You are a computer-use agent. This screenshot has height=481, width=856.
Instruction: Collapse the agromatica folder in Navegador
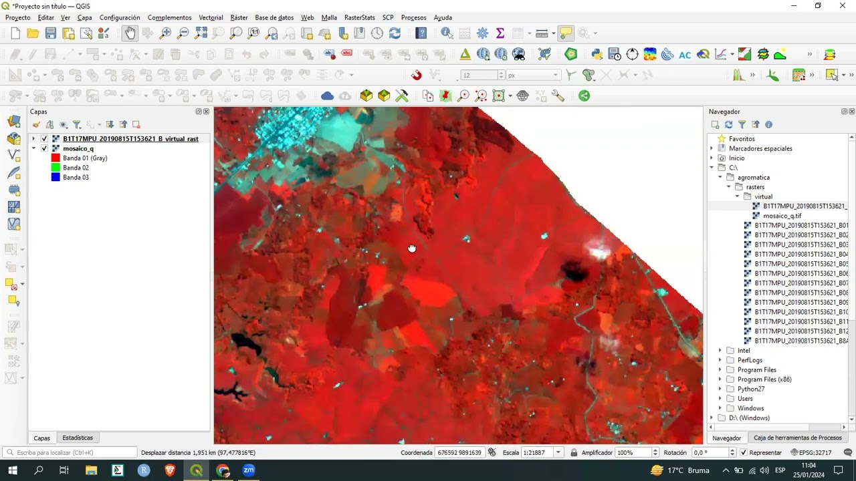tap(720, 177)
